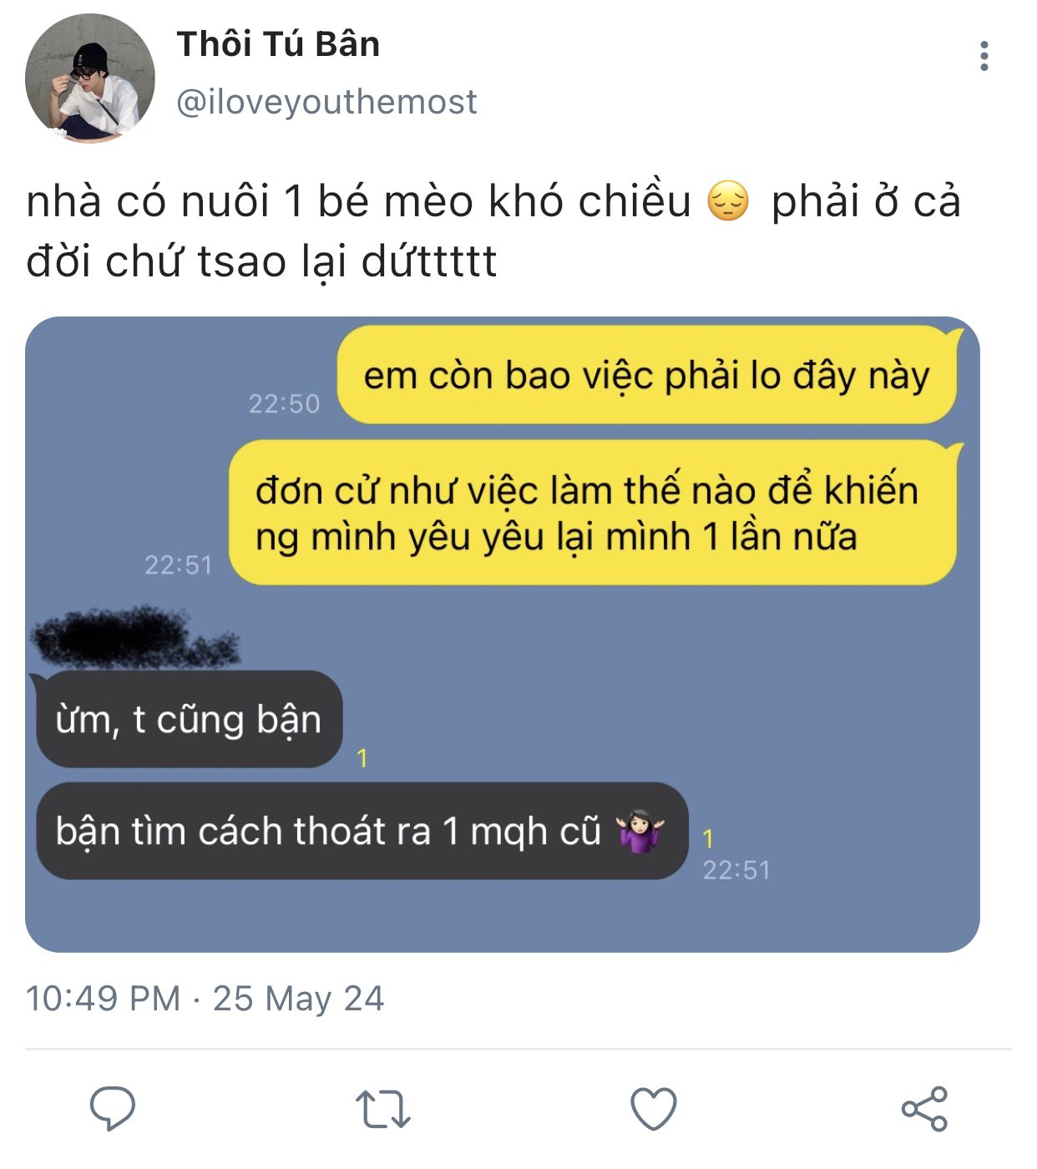The width and height of the screenshot is (1037, 1169).
Task: Tap the pensive face emoji in tweet
Action: pyautogui.click(x=728, y=202)
